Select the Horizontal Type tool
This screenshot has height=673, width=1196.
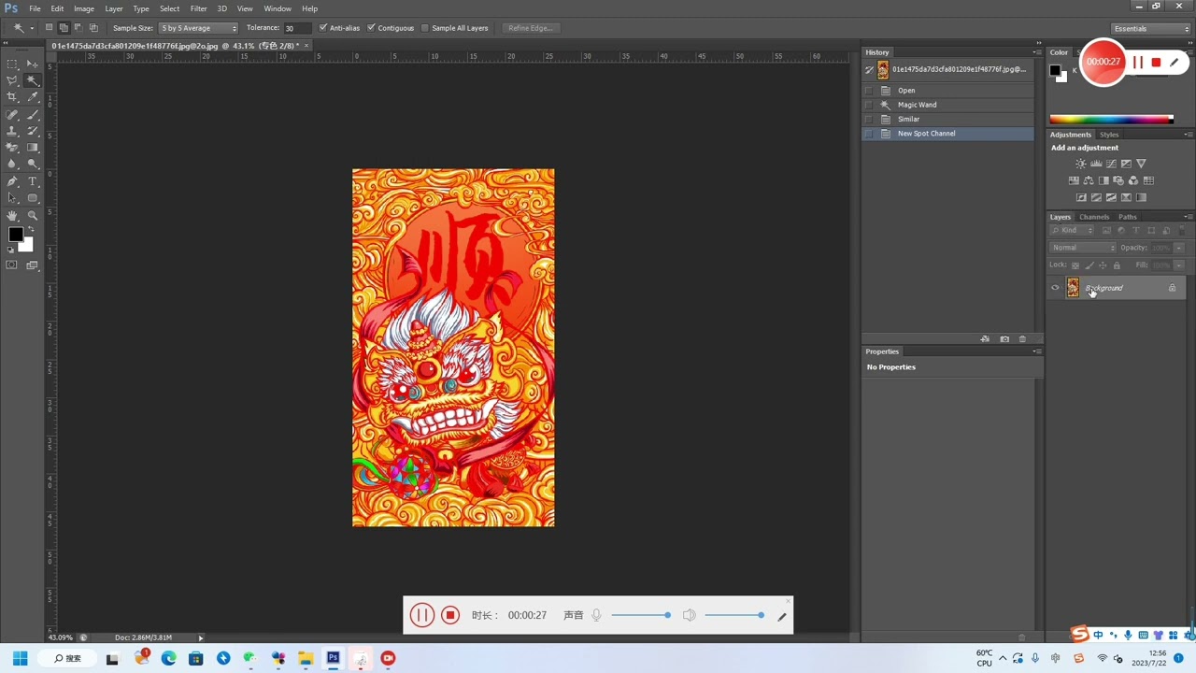point(33,181)
